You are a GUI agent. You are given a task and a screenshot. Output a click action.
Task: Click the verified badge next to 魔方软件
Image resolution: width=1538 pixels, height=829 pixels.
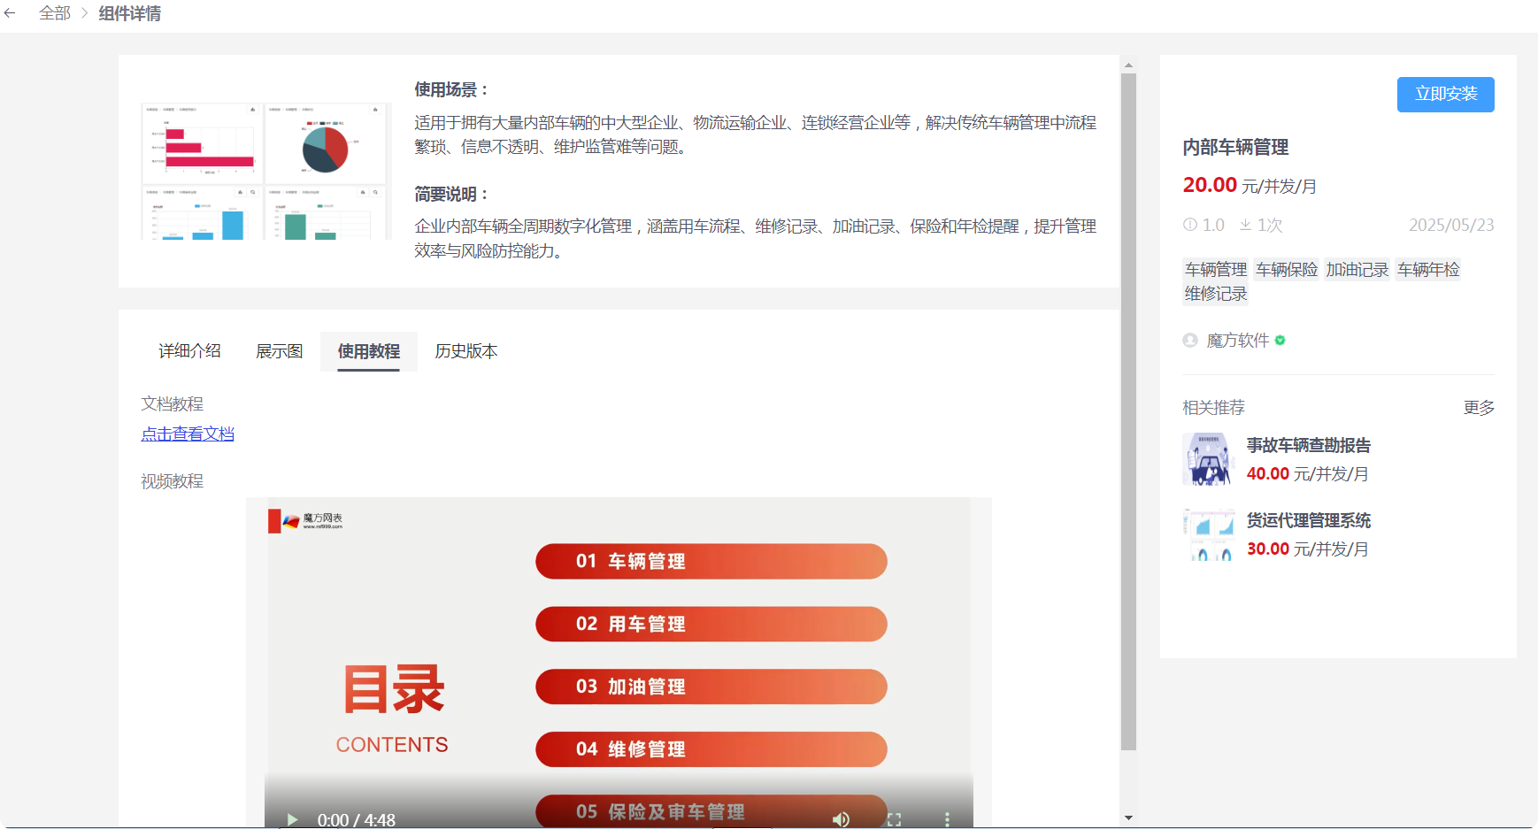(x=1280, y=341)
